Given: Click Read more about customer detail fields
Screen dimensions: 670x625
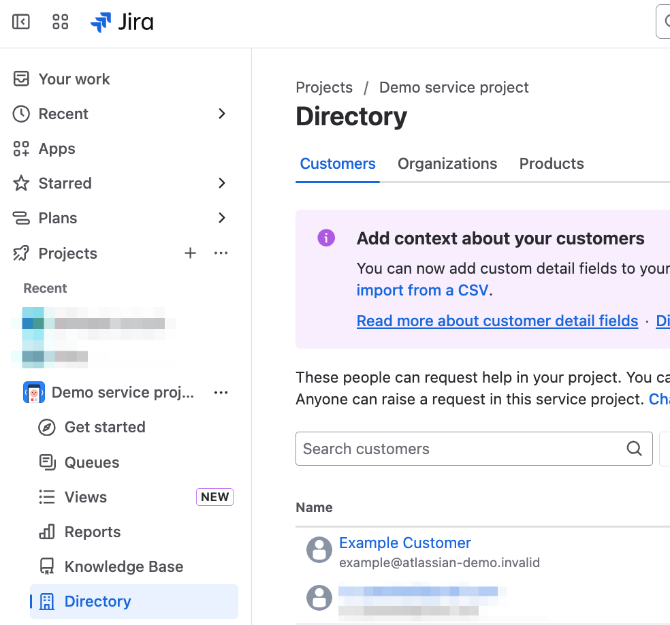Looking at the screenshot, I should (x=497, y=321).
